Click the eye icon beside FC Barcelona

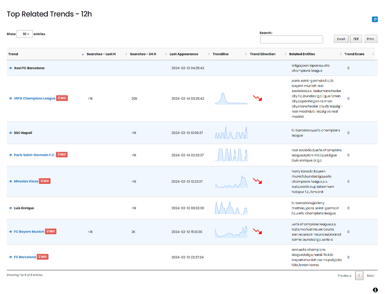[11, 257]
